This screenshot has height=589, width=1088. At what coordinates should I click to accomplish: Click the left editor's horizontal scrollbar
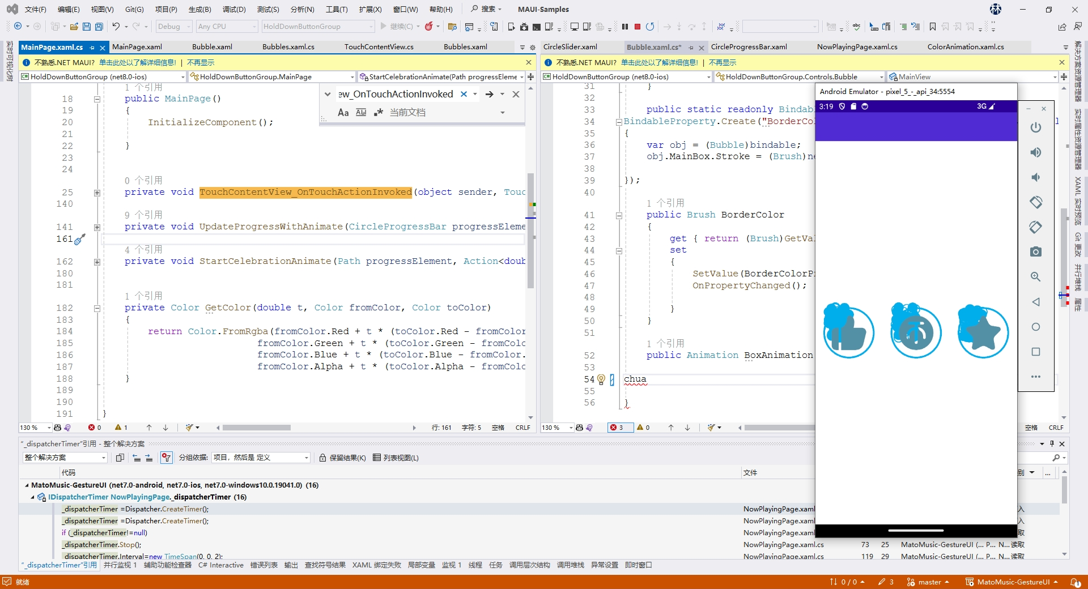pyautogui.click(x=257, y=428)
